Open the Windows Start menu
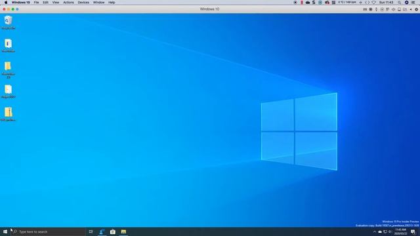The width and height of the screenshot is (420, 236). click(5, 231)
